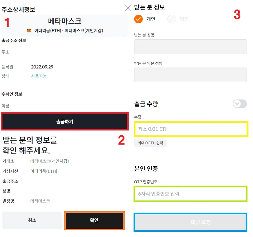Close the address detail panel
The height and width of the screenshot is (237, 253).
(x=128, y=8)
